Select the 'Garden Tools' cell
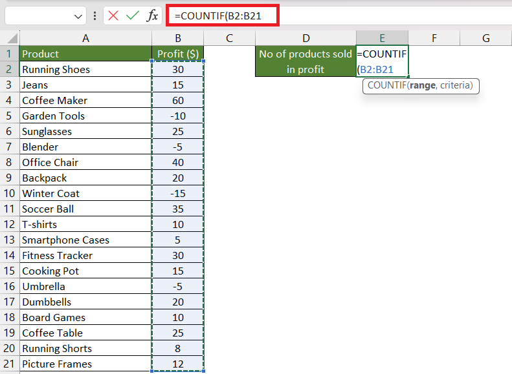Viewport: 512px width, 374px height. pyautogui.click(x=85, y=116)
